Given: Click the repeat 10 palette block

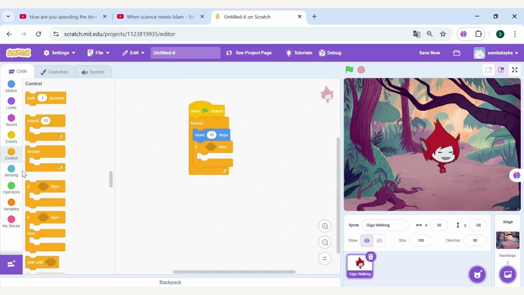Looking at the screenshot, I should click(45, 128).
